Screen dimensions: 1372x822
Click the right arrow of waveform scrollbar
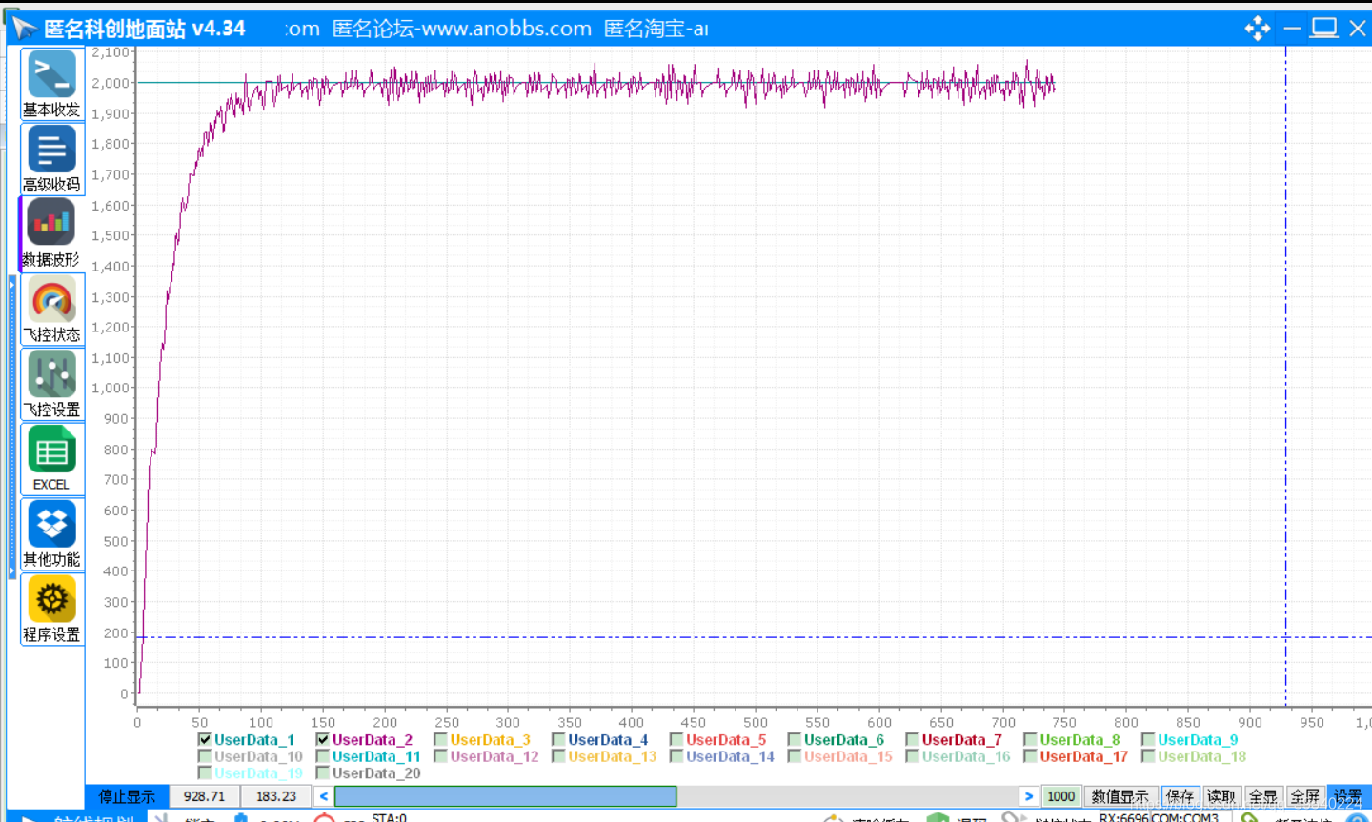[x=1029, y=796]
